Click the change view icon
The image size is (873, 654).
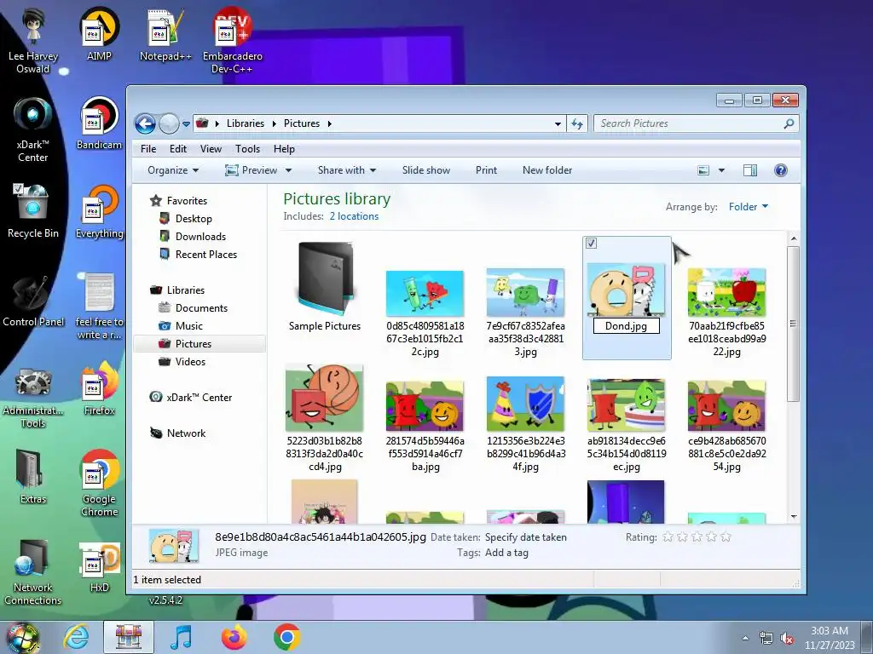(703, 170)
